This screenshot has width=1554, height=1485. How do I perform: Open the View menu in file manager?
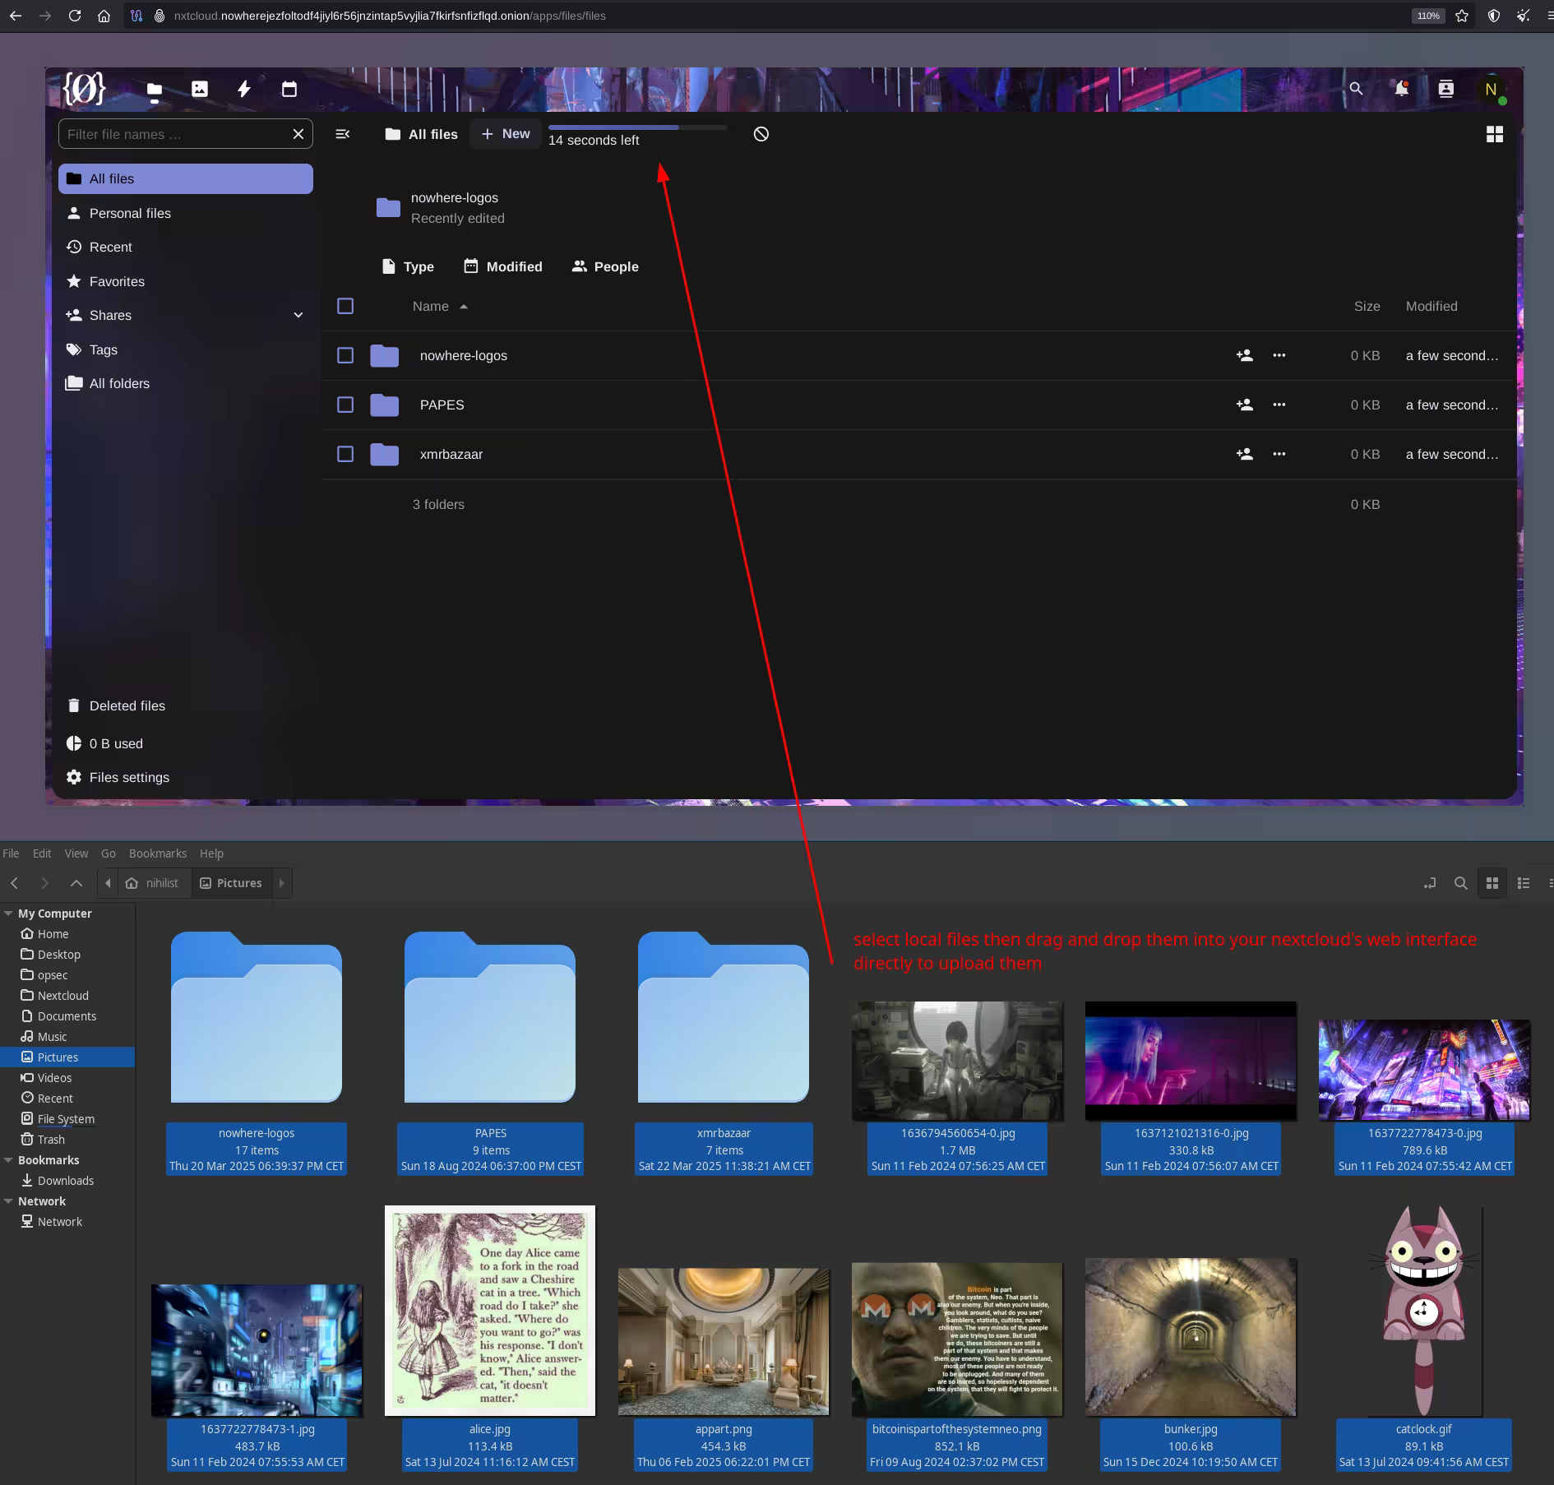(x=76, y=854)
